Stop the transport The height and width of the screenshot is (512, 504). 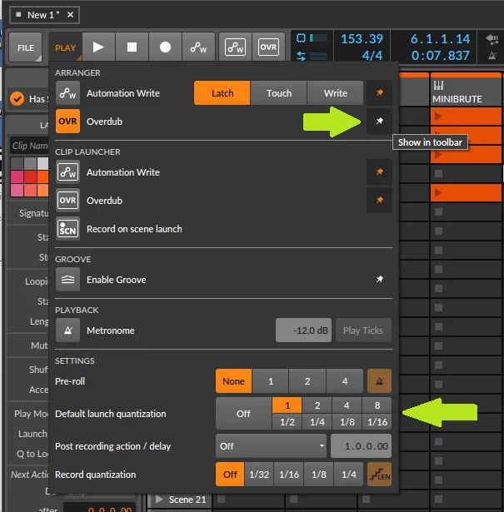(132, 47)
